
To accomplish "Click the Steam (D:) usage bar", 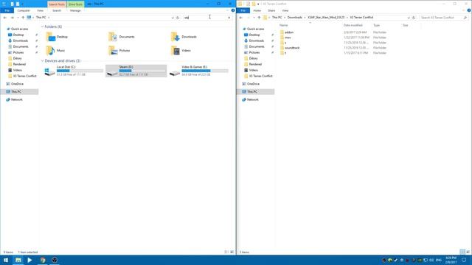I will 142,71.
